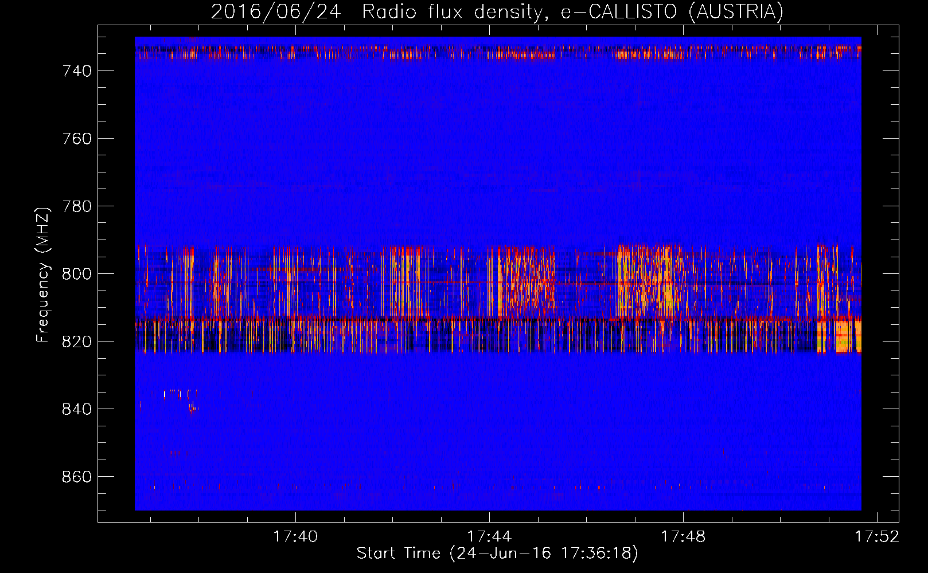Screen dimensions: 928x573
Task: Click the 'Frequency (MHZ)' axis label
Action: point(43,274)
